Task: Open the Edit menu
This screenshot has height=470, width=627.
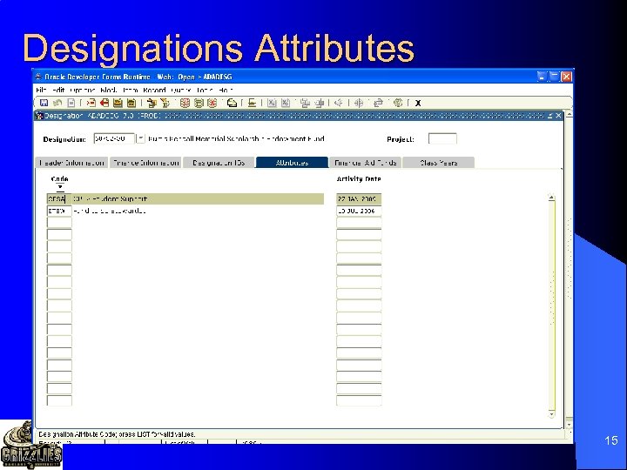Action: click(58, 90)
